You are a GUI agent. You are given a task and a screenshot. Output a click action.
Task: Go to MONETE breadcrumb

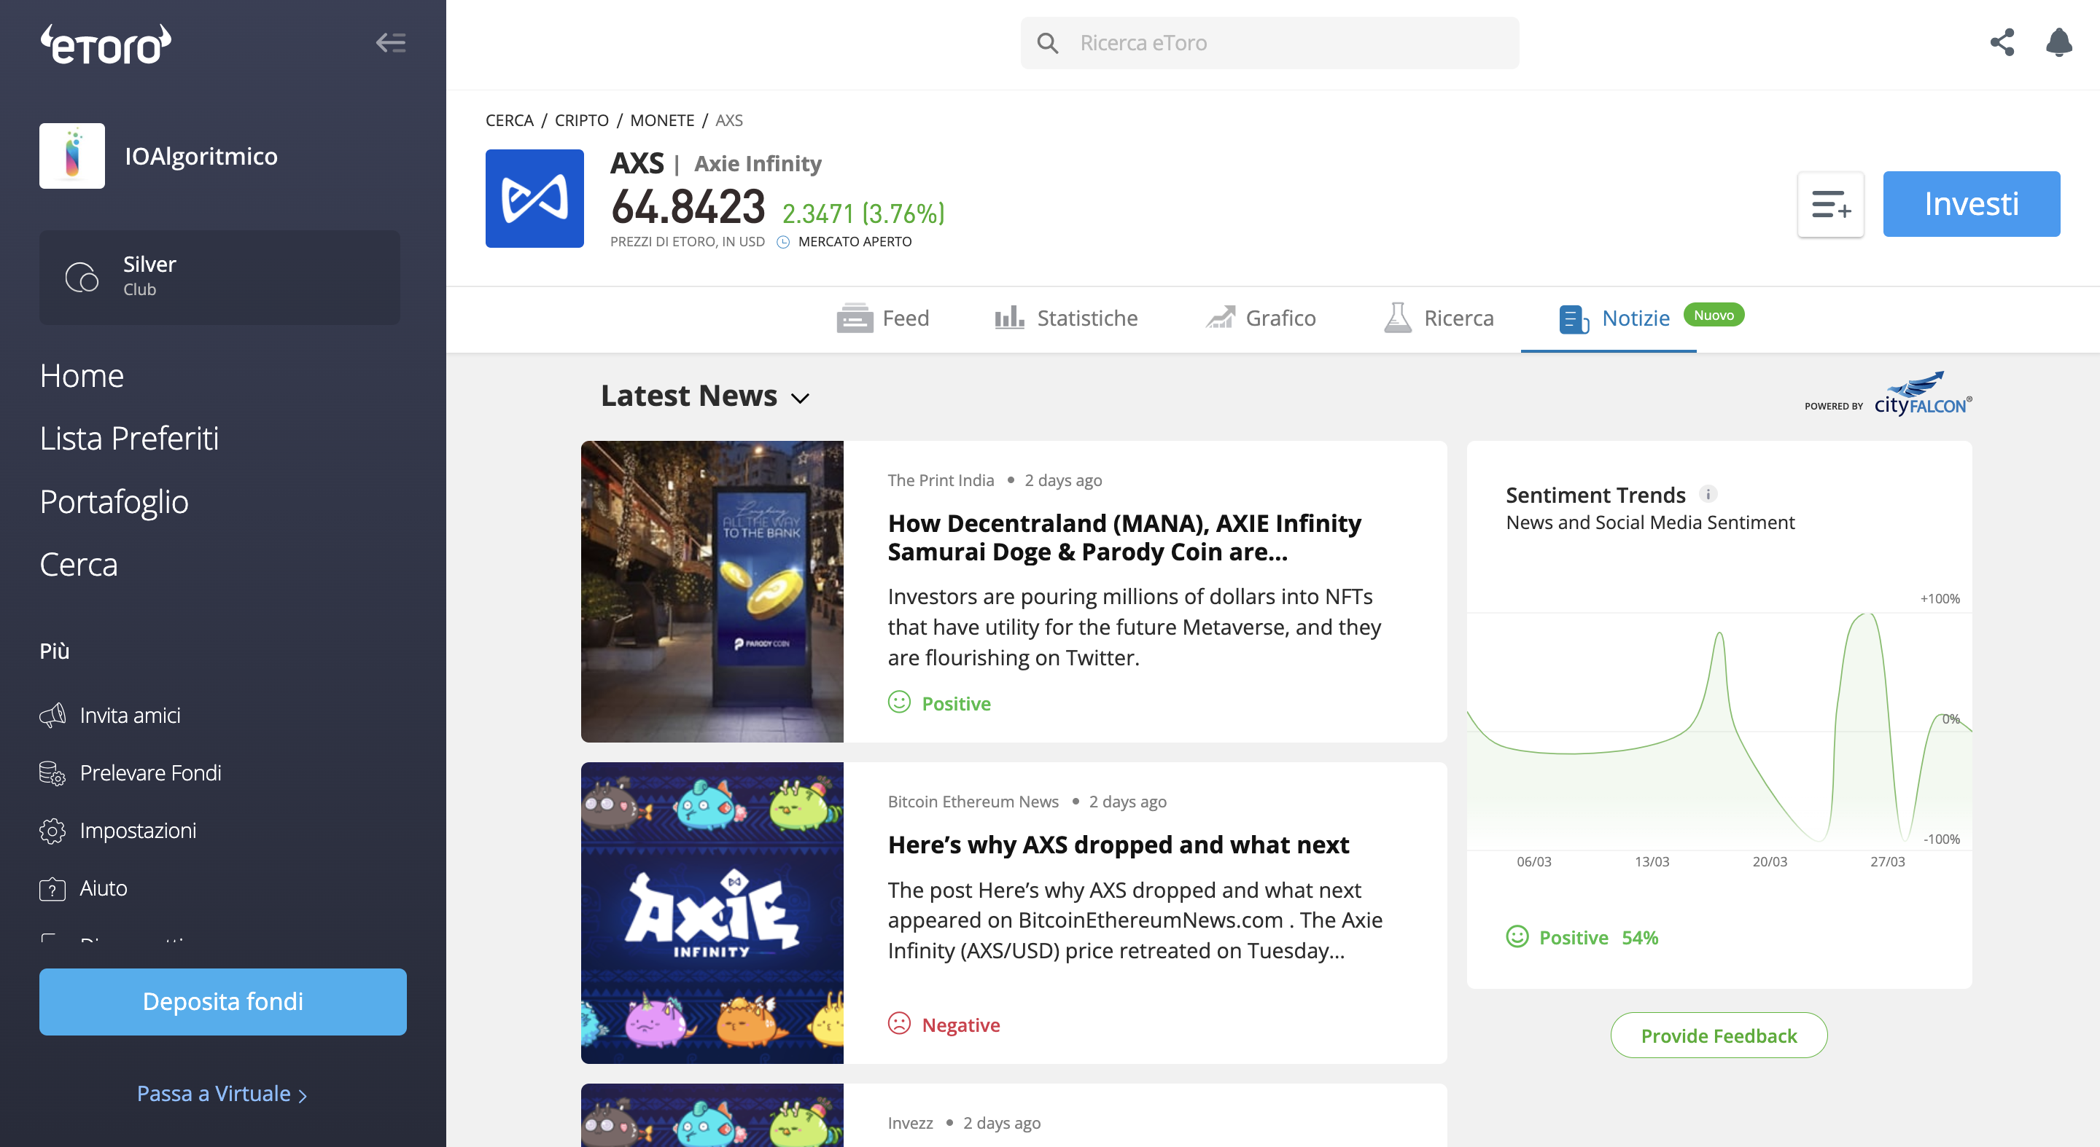(x=662, y=120)
